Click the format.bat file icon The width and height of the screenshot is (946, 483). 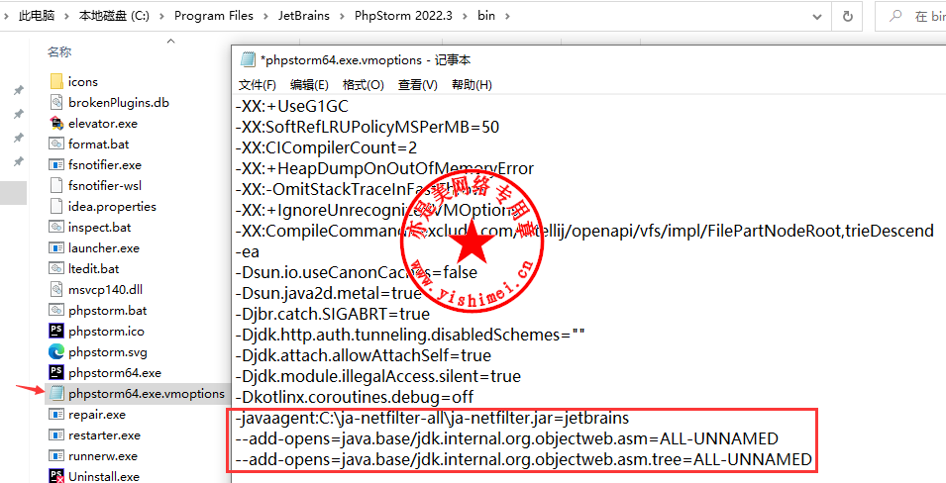click(56, 145)
